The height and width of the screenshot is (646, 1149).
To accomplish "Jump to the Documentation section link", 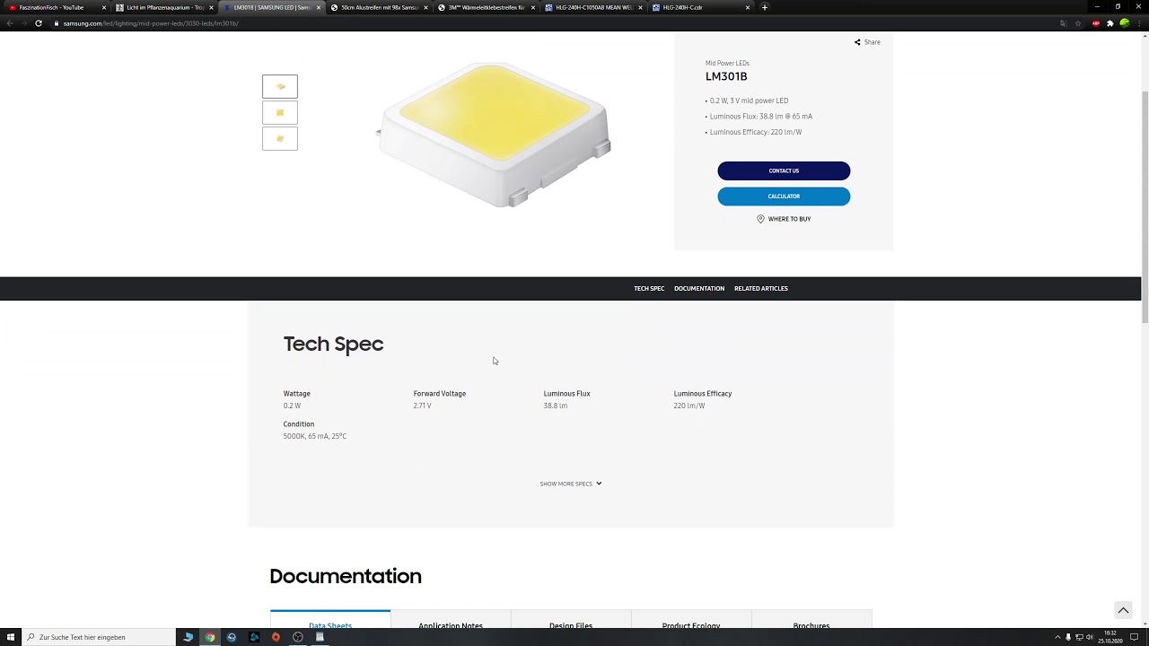I will [699, 288].
